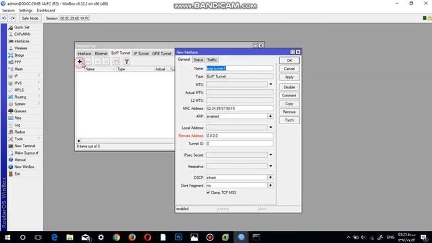Open Photoshop from the taskbar

(178, 237)
